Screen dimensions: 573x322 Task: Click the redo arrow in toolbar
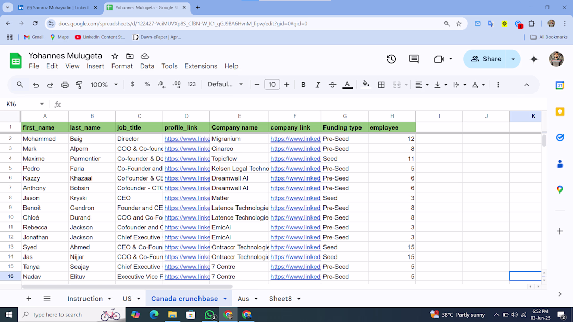coord(50,85)
